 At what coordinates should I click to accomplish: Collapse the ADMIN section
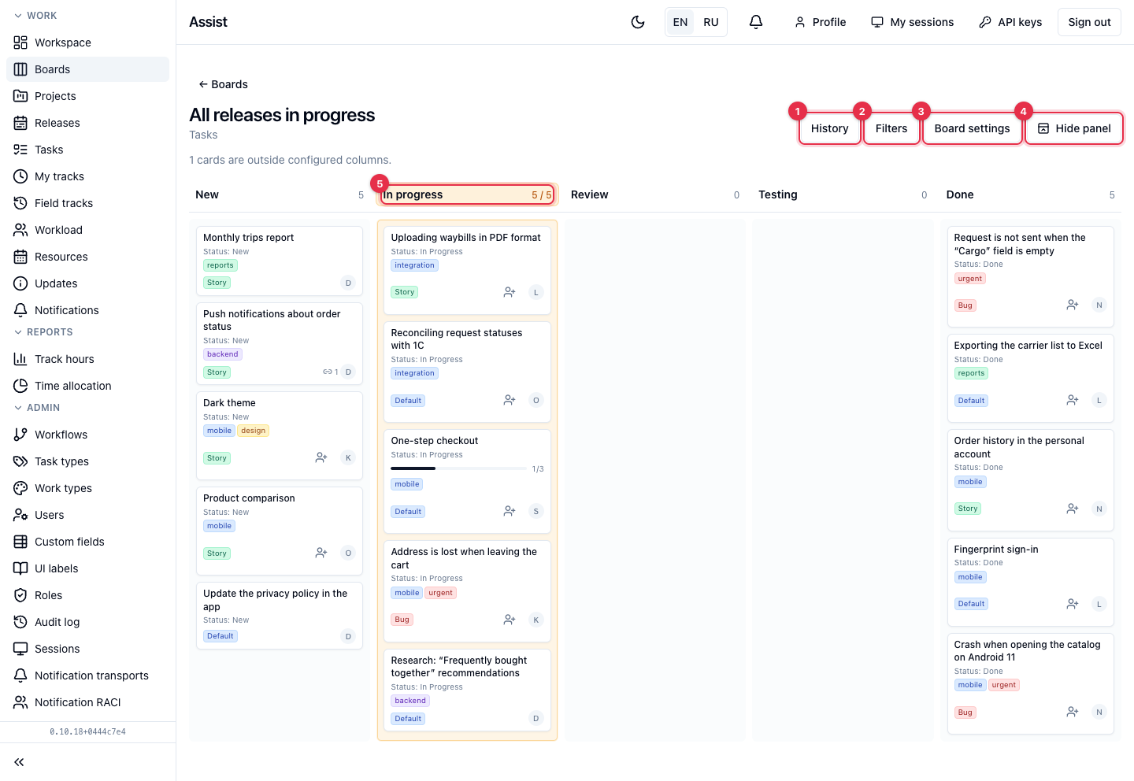(37, 408)
